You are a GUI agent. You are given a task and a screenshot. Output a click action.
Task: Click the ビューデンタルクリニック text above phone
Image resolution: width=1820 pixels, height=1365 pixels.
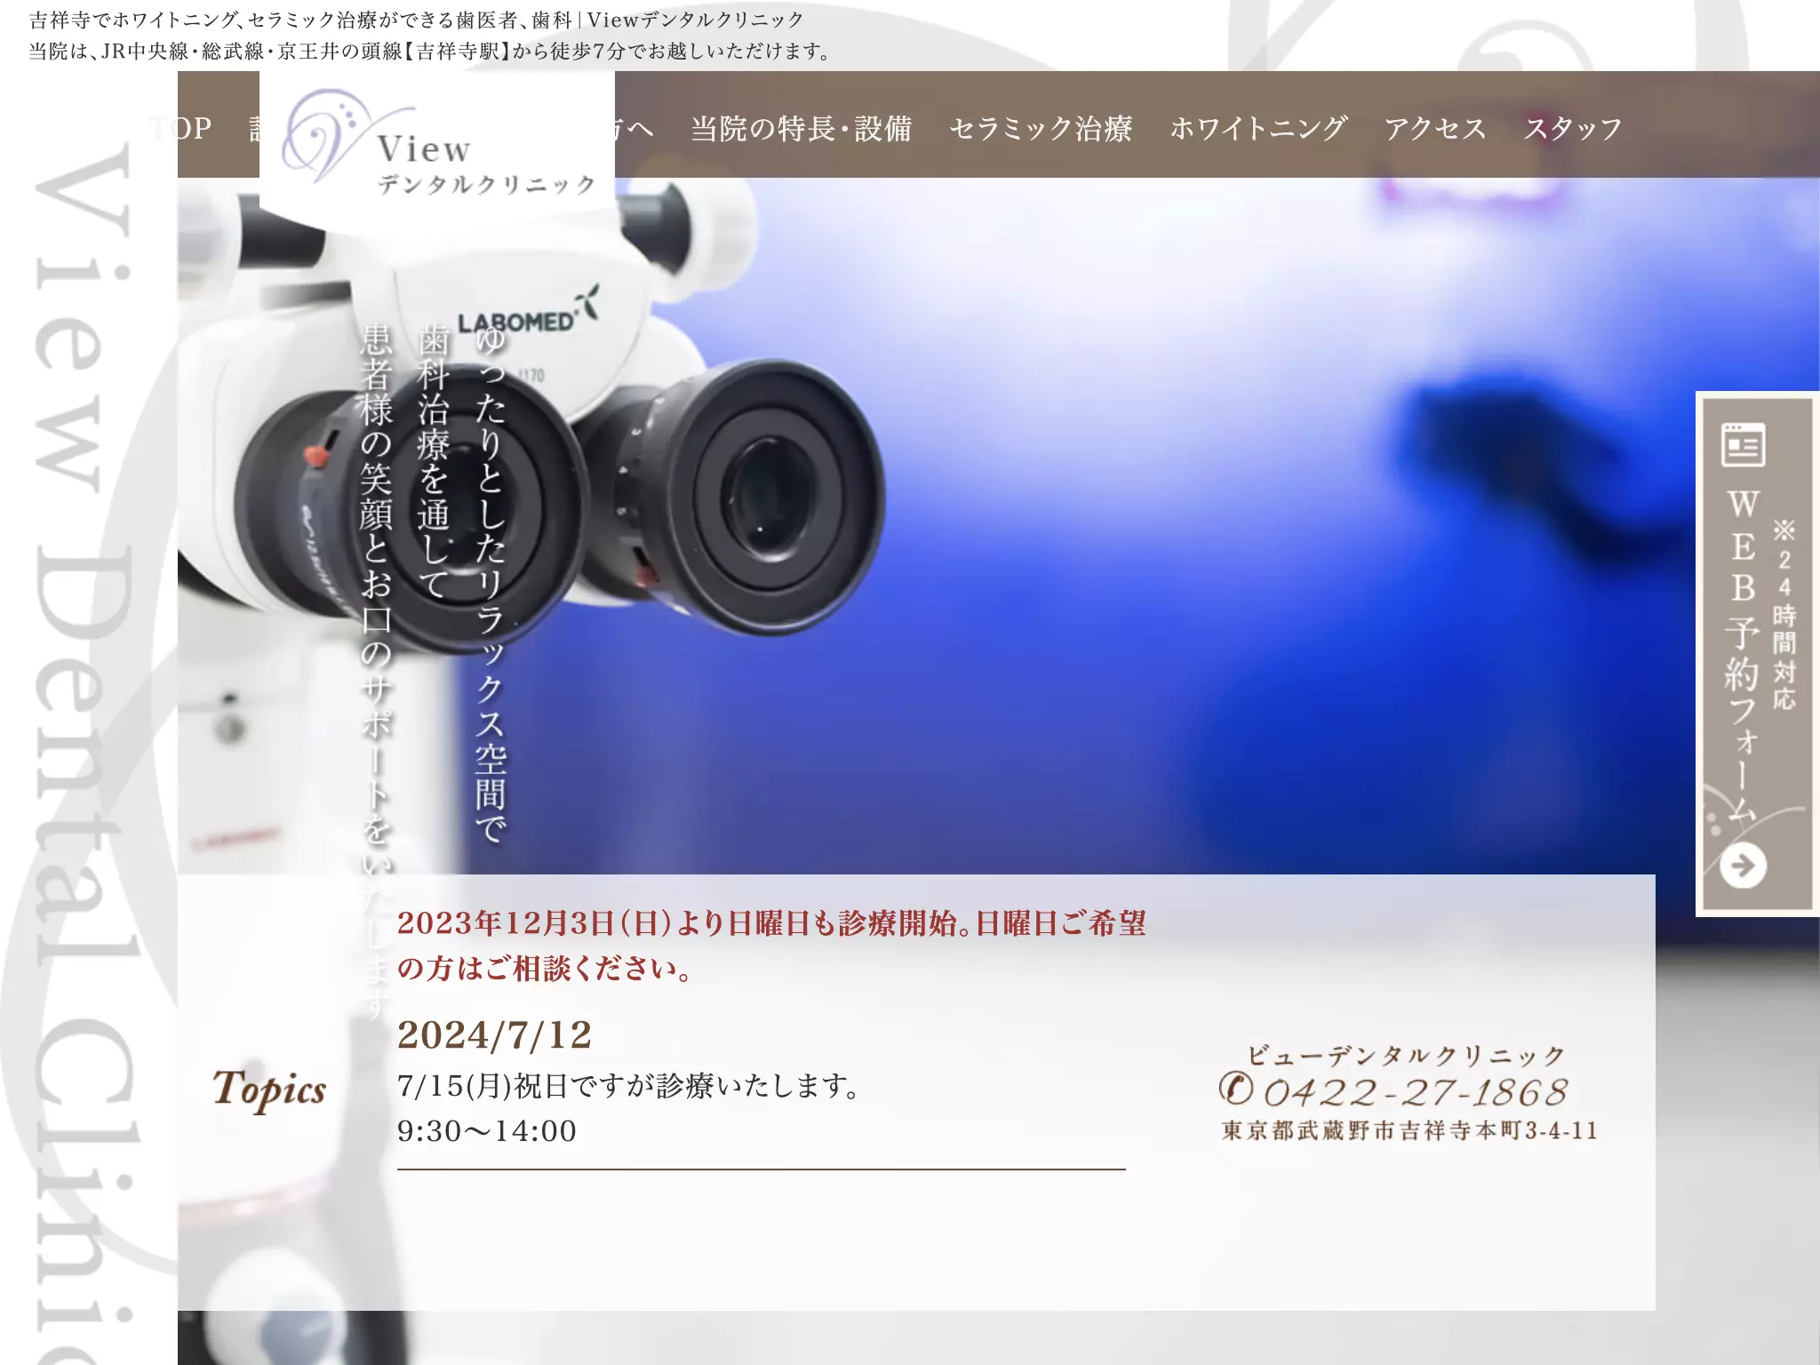point(1407,1055)
